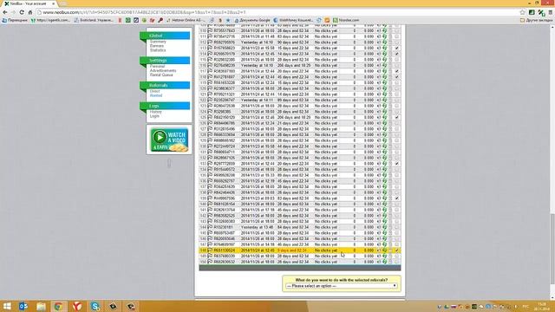Open File Explorer from the taskbar
Image resolution: width=555 pixels, height=312 pixels.
pos(41,306)
